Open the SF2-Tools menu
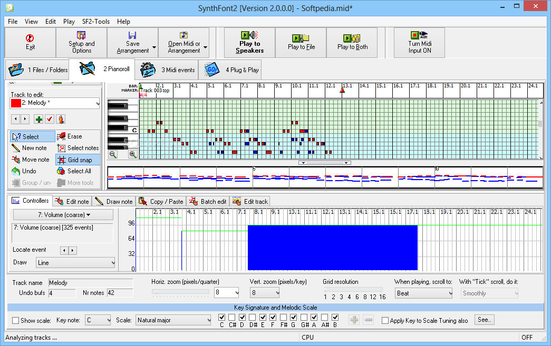The image size is (551, 346). point(96,22)
